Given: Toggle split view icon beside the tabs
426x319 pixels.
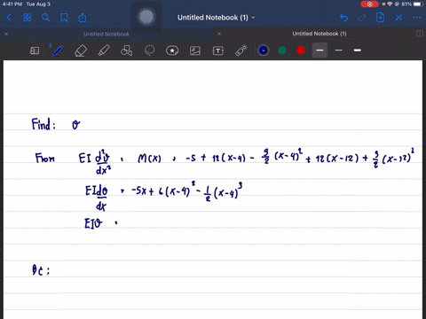Looking at the screenshot, I should click(x=420, y=34).
